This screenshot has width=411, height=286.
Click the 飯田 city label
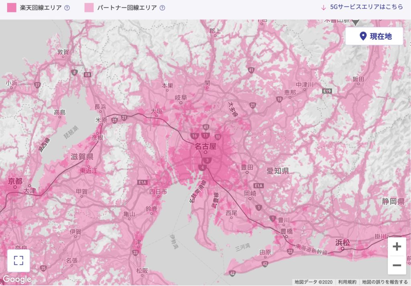tap(358, 79)
